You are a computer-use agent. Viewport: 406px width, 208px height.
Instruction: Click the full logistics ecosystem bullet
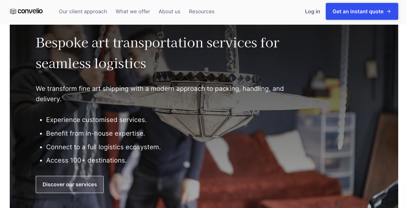[x=103, y=147]
